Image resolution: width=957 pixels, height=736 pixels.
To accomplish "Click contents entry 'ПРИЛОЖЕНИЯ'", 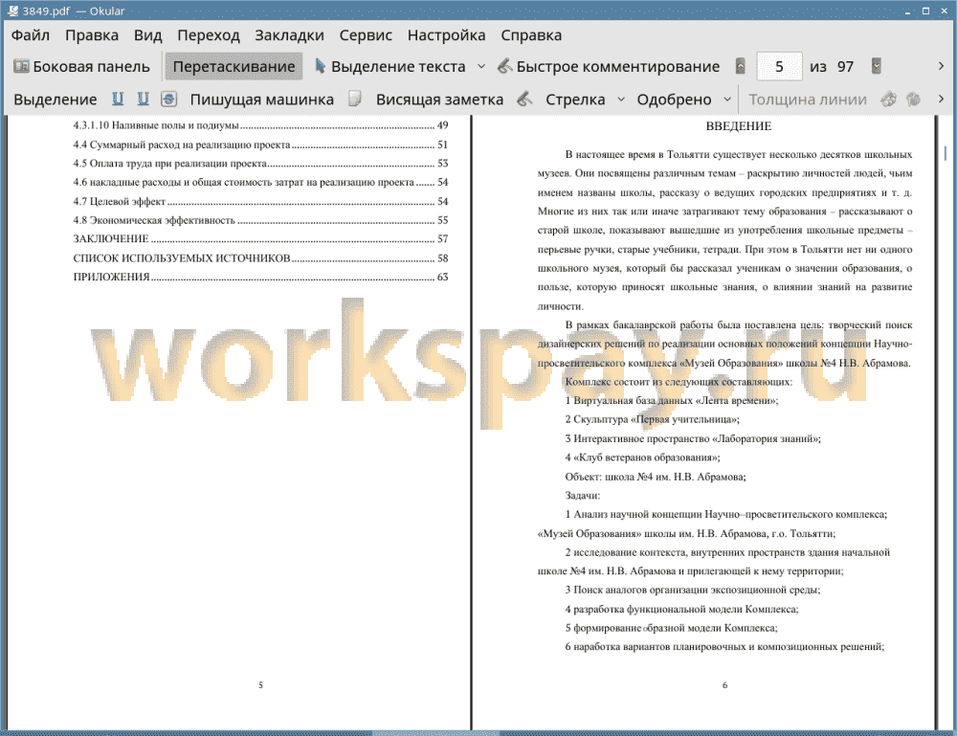I will [260, 277].
